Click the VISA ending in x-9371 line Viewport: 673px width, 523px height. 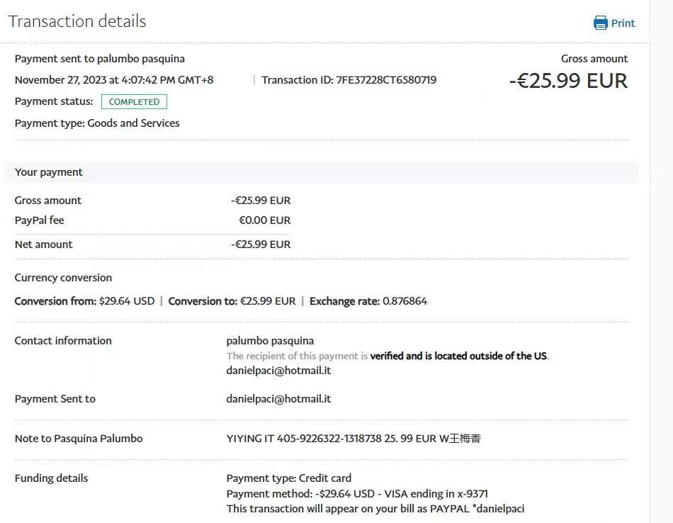(357, 494)
